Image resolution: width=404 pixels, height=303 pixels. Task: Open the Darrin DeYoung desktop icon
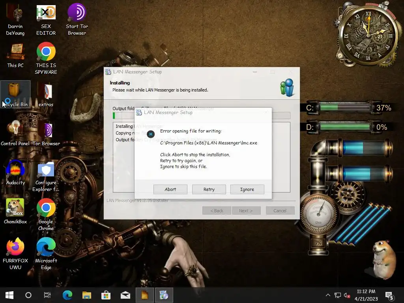pyautogui.click(x=15, y=20)
